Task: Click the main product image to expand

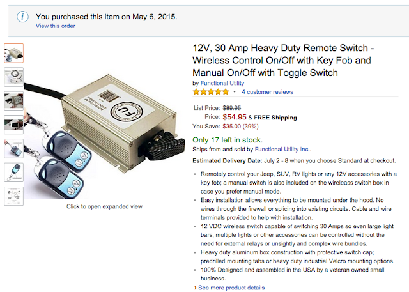Action: pyautogui.click(x=109, y=121)
